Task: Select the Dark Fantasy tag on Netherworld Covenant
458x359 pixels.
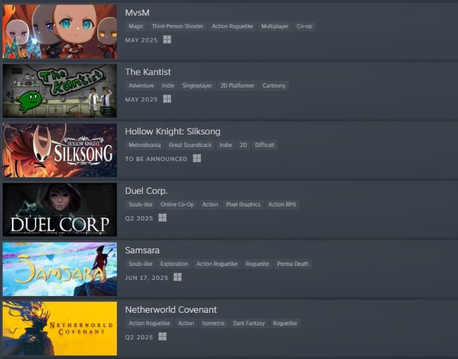Action: (x=248, y=323)
